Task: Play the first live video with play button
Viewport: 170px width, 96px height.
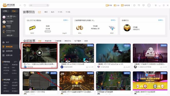Action: point(39,53)
